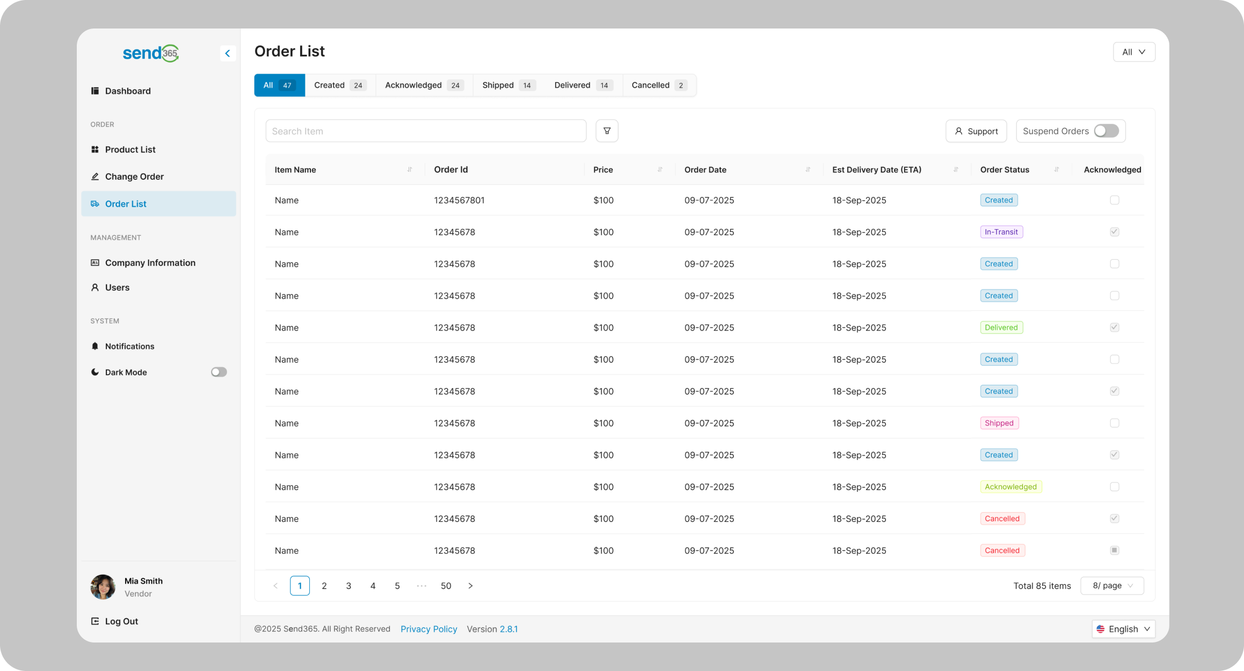Screen dimensions: 1244x671
Task: Click the Dashboard sidebar icon
Action: 95,91
